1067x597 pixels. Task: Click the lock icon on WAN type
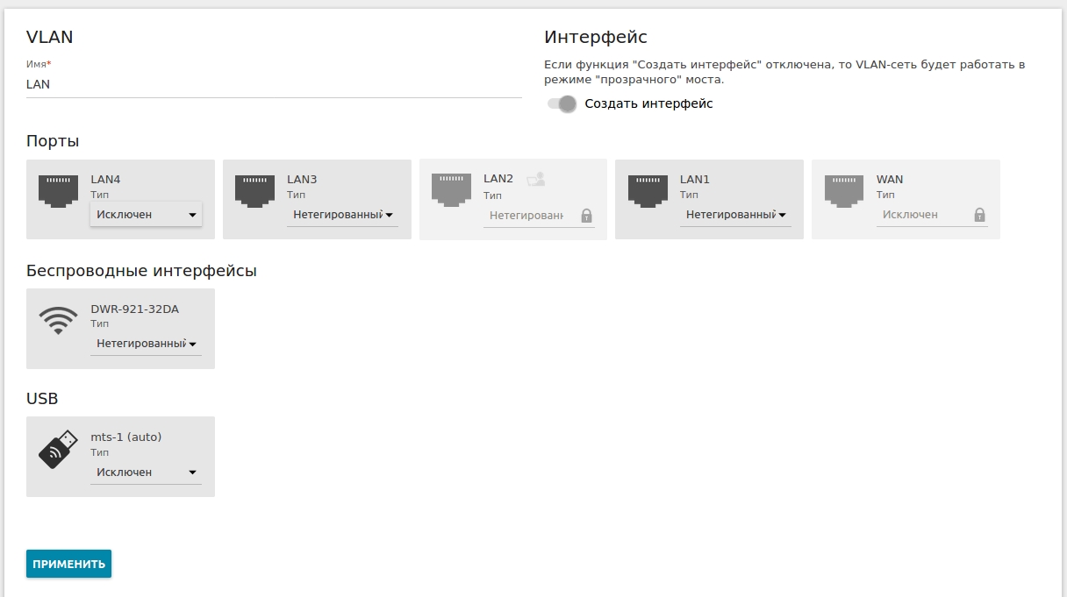pyautogui.click(x=979, y=216)
